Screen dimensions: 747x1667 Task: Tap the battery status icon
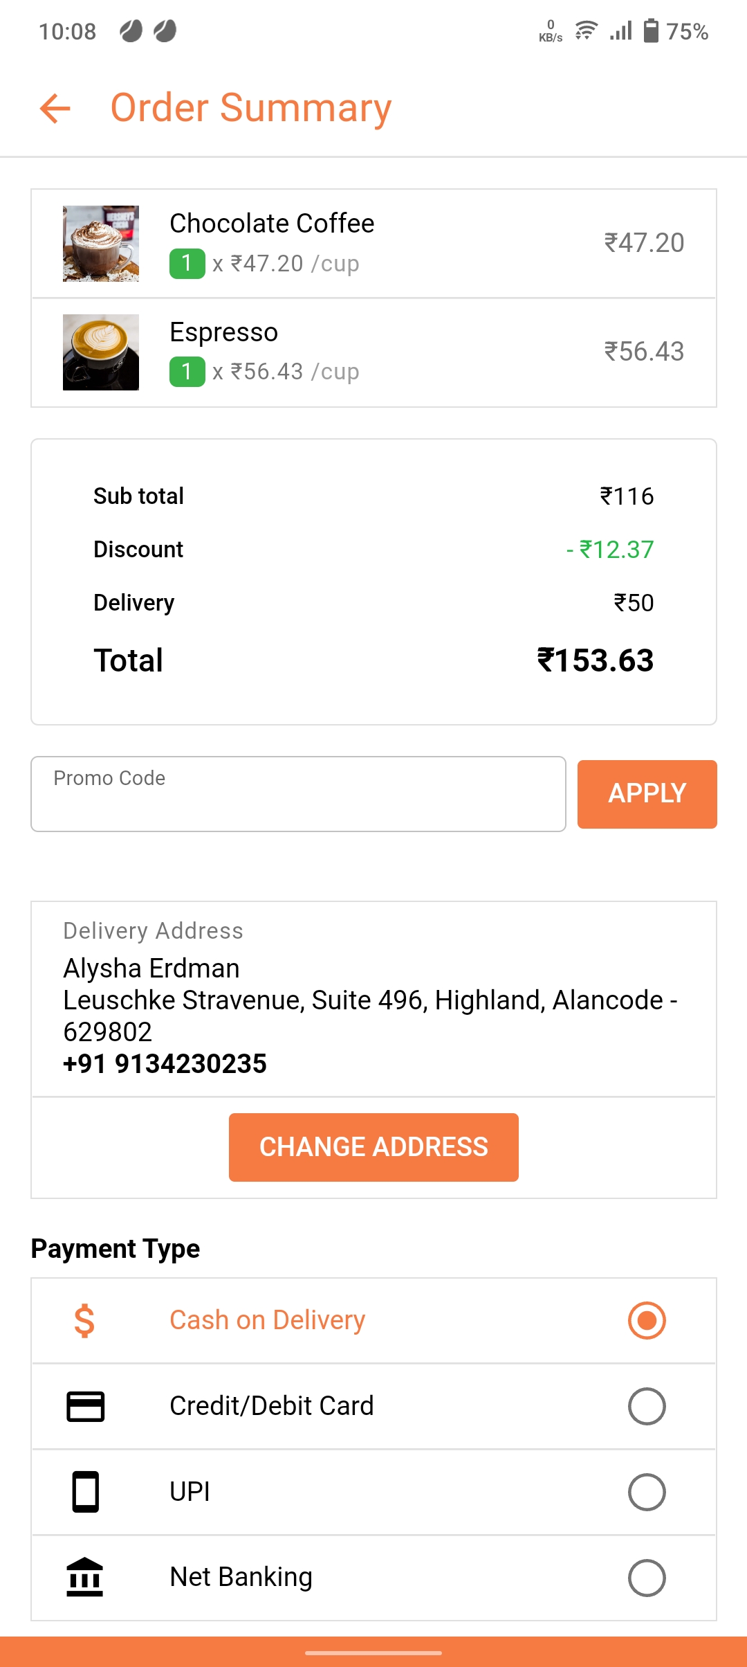point(651,31)
